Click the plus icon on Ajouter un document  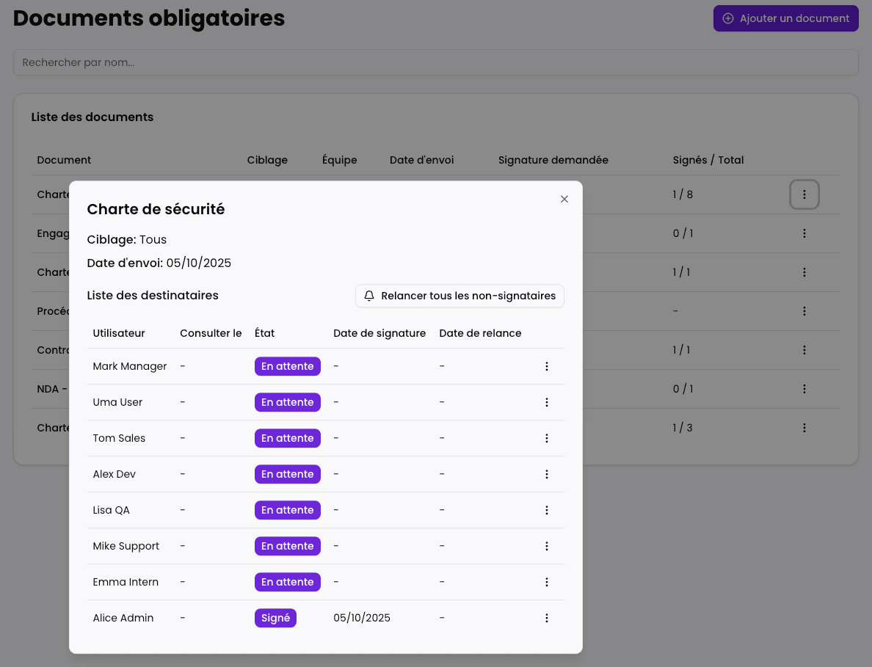pyautogui.click(x=727, y=18)
